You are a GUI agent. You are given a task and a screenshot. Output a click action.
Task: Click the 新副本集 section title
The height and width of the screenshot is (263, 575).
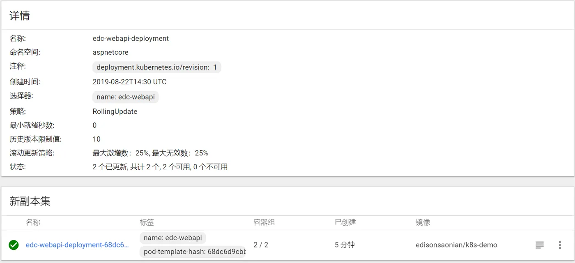[30, 201]
